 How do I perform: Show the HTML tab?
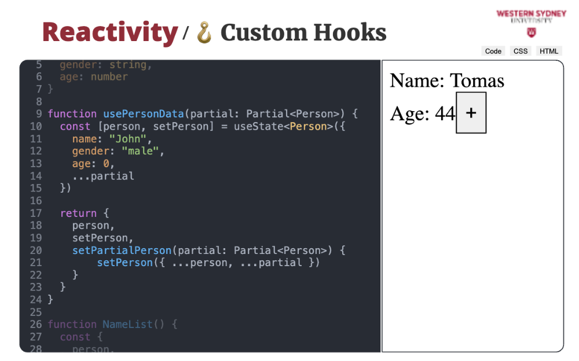coord(549,51)
